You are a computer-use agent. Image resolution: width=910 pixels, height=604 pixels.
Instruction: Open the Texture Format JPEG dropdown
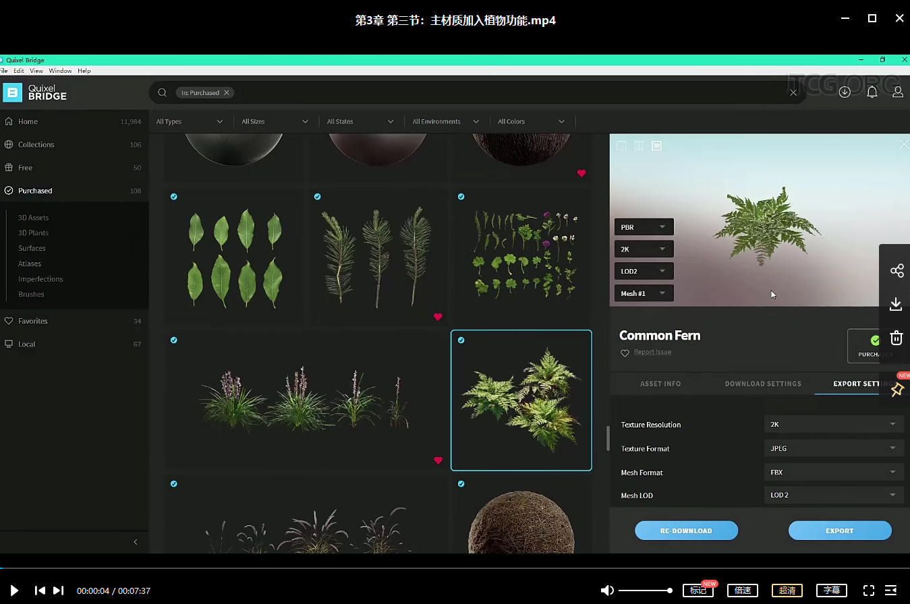coord(834,448)
